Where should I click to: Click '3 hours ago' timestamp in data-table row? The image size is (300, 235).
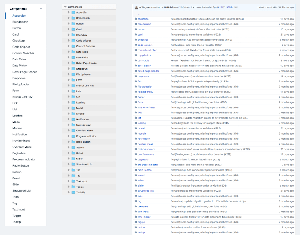[287, 60]
